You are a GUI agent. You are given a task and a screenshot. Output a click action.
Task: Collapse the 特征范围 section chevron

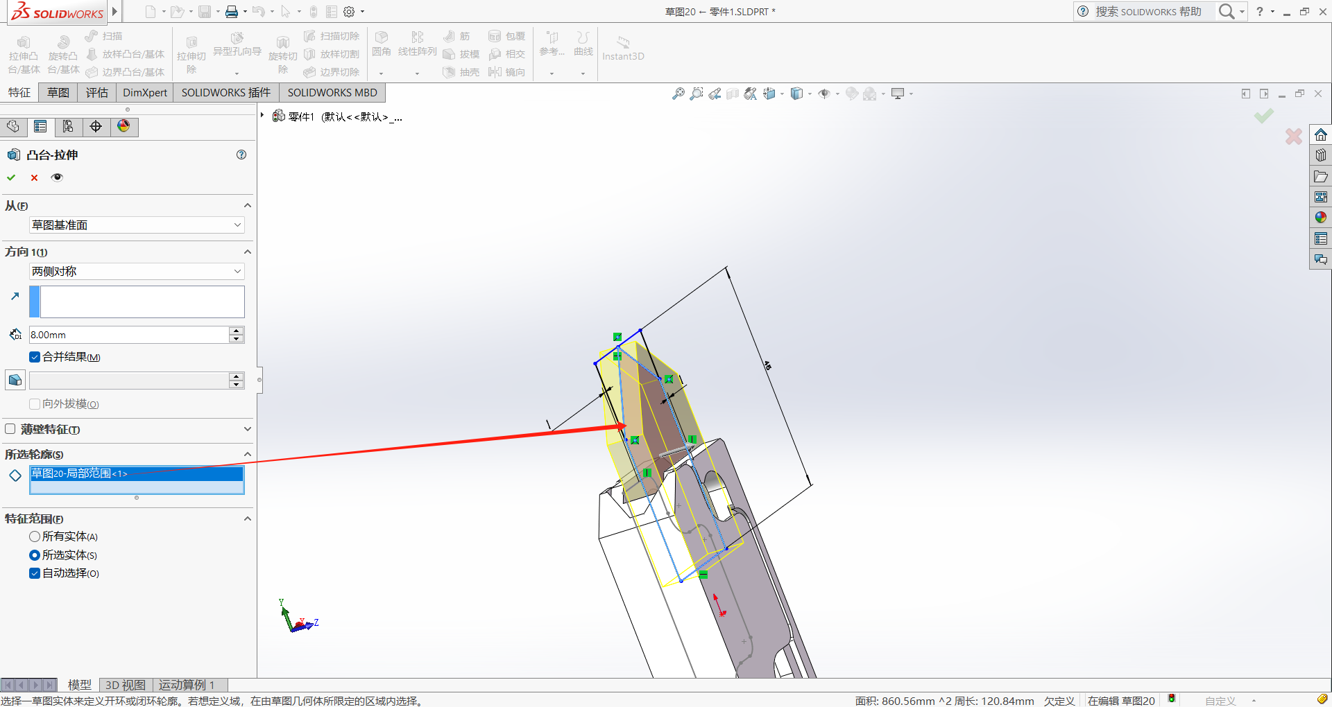[x=247, y=518]
